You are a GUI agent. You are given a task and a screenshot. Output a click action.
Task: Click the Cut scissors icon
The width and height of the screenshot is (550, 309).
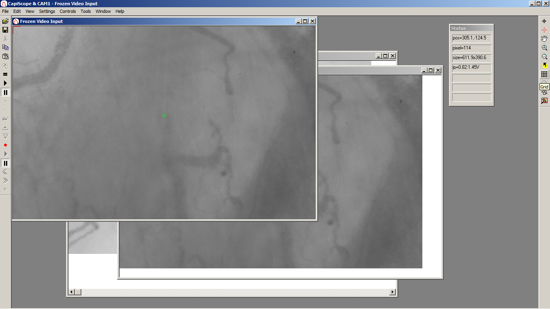tap(5, 39)
